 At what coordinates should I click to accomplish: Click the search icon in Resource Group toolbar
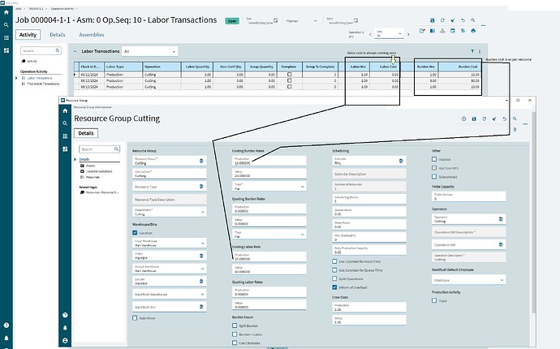(515, 119)
